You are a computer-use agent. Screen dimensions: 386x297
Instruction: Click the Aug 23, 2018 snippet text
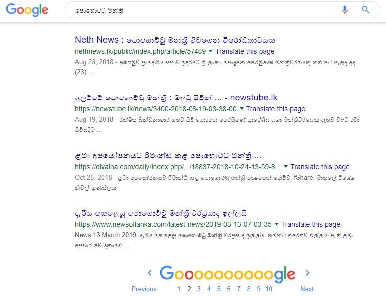tap(215, 67)
